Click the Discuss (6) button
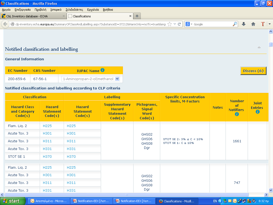This screenshot has width=273, height=205. coord(253,71)
